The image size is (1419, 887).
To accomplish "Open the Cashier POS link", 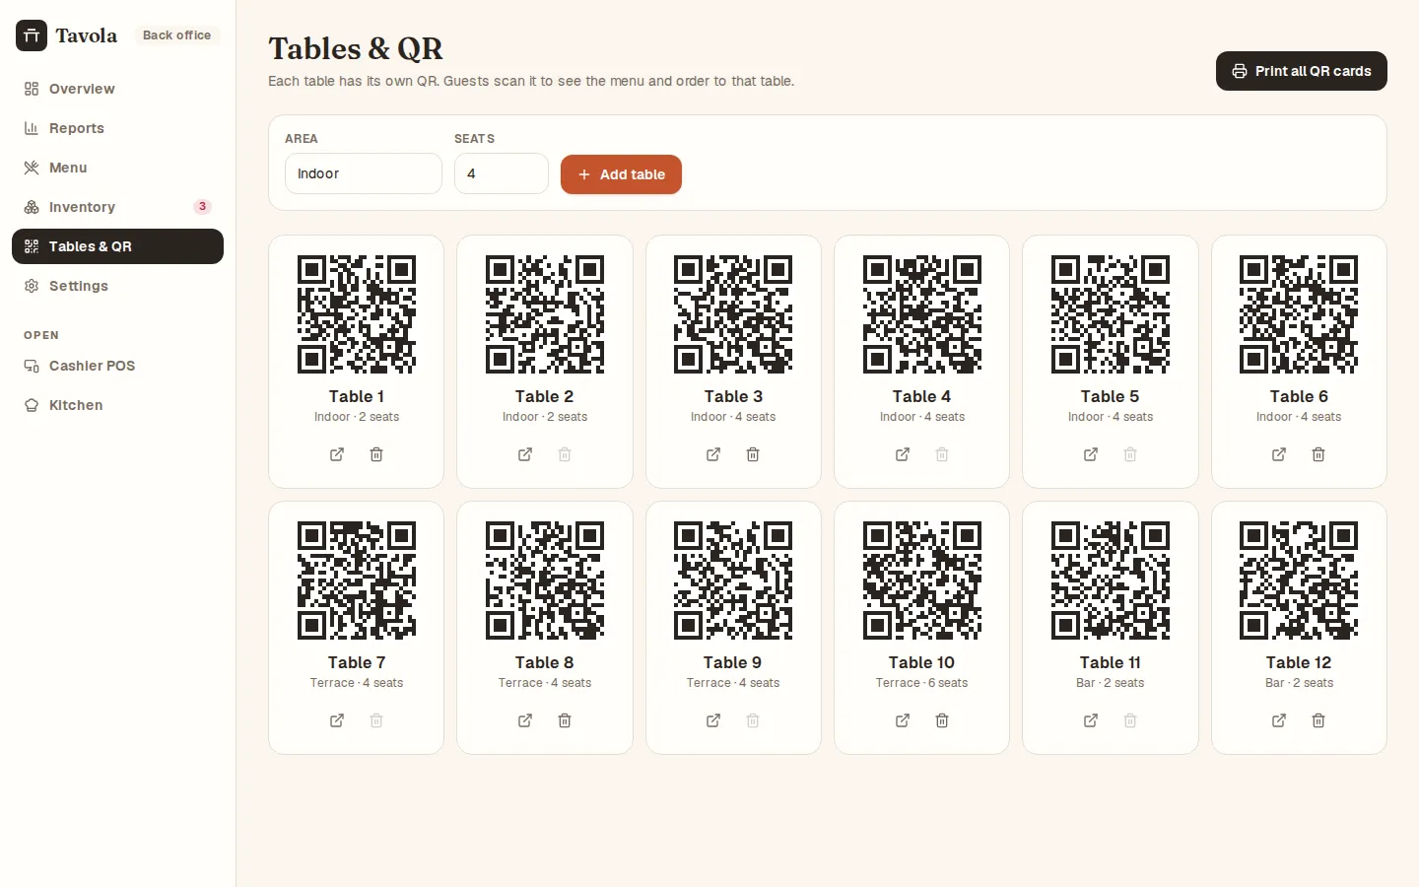I will (x=117, y=366).
